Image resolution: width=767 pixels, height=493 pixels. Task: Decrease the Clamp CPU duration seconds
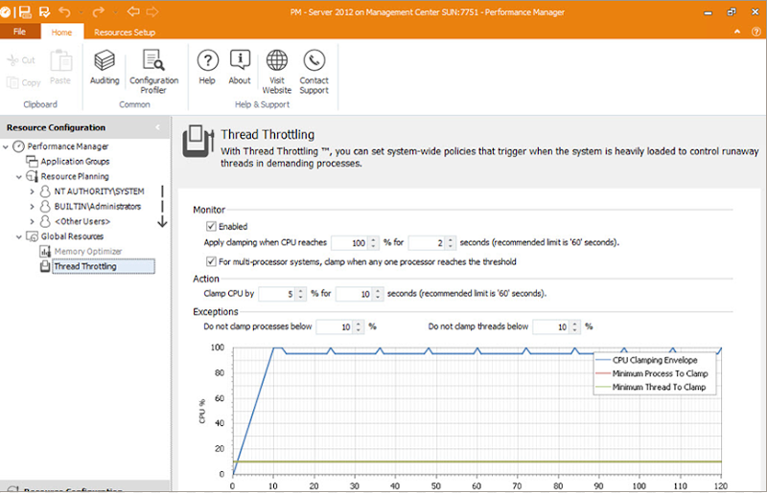pyautogui.click(x=378, y=297)
